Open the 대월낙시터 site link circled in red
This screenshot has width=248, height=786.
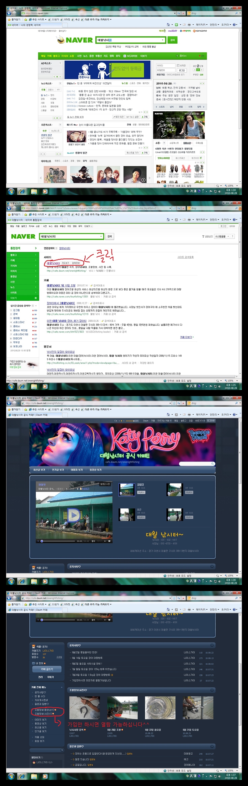[53, 263]
